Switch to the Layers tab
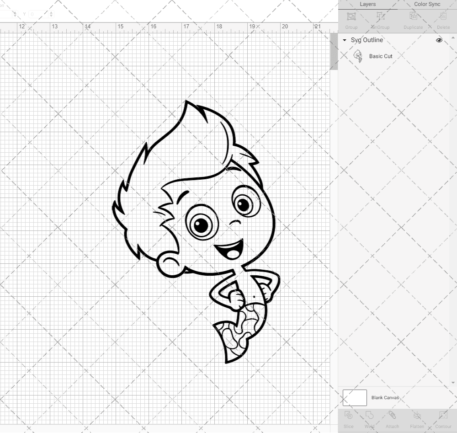457x433 pixels. point(367,4)
